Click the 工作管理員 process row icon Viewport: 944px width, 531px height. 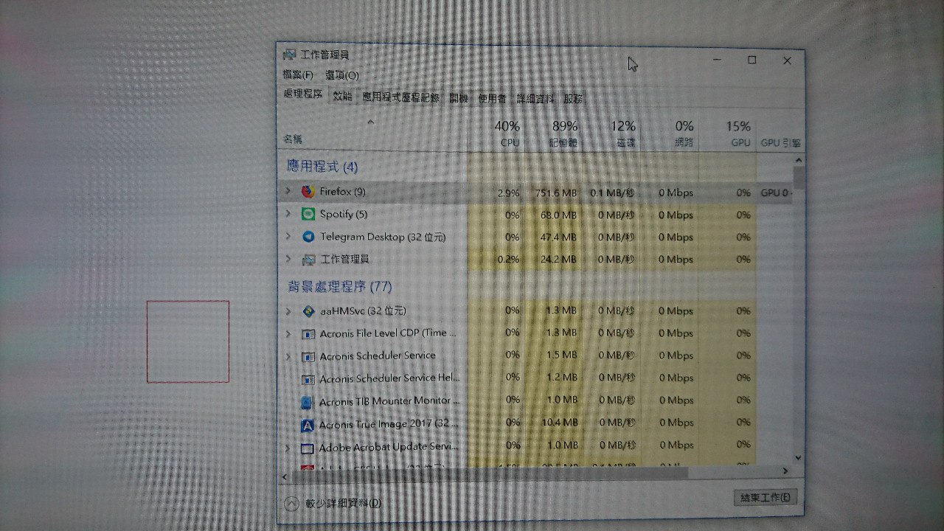coord(309,260)
